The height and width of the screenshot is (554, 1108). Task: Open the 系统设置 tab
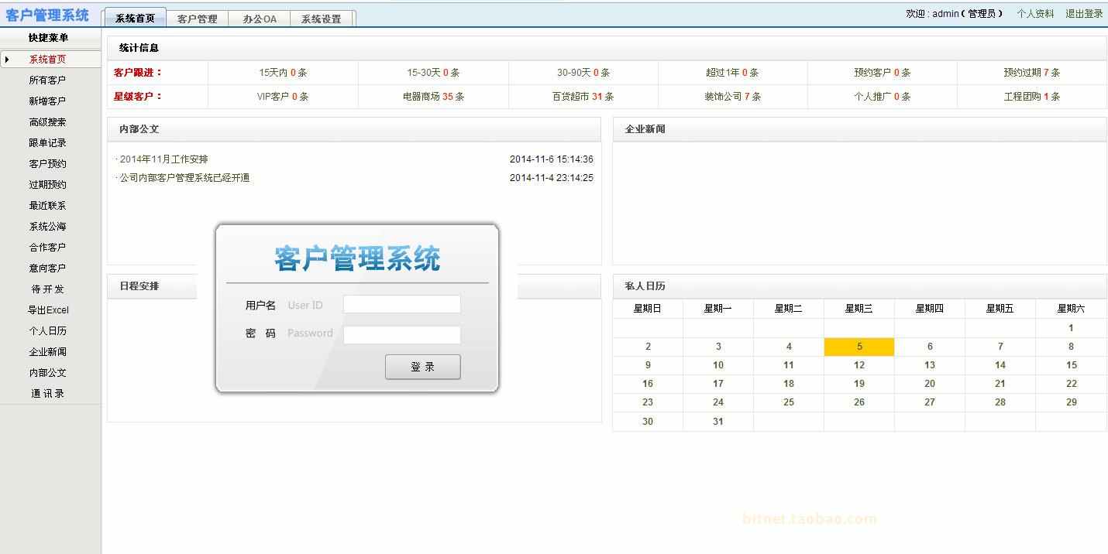(322, 19)
